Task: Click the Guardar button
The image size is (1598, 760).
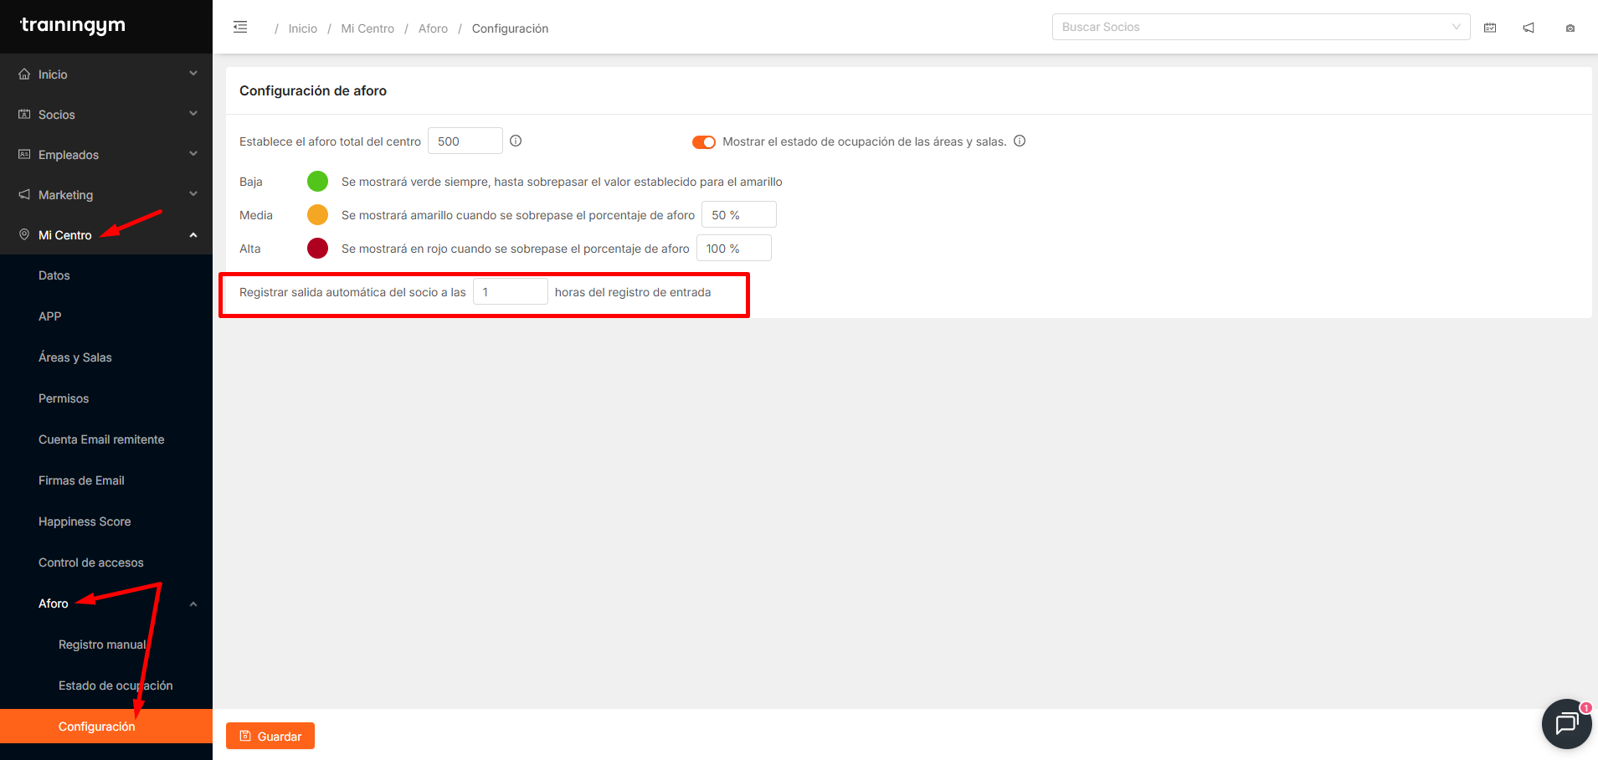Action: pos(270,737)
